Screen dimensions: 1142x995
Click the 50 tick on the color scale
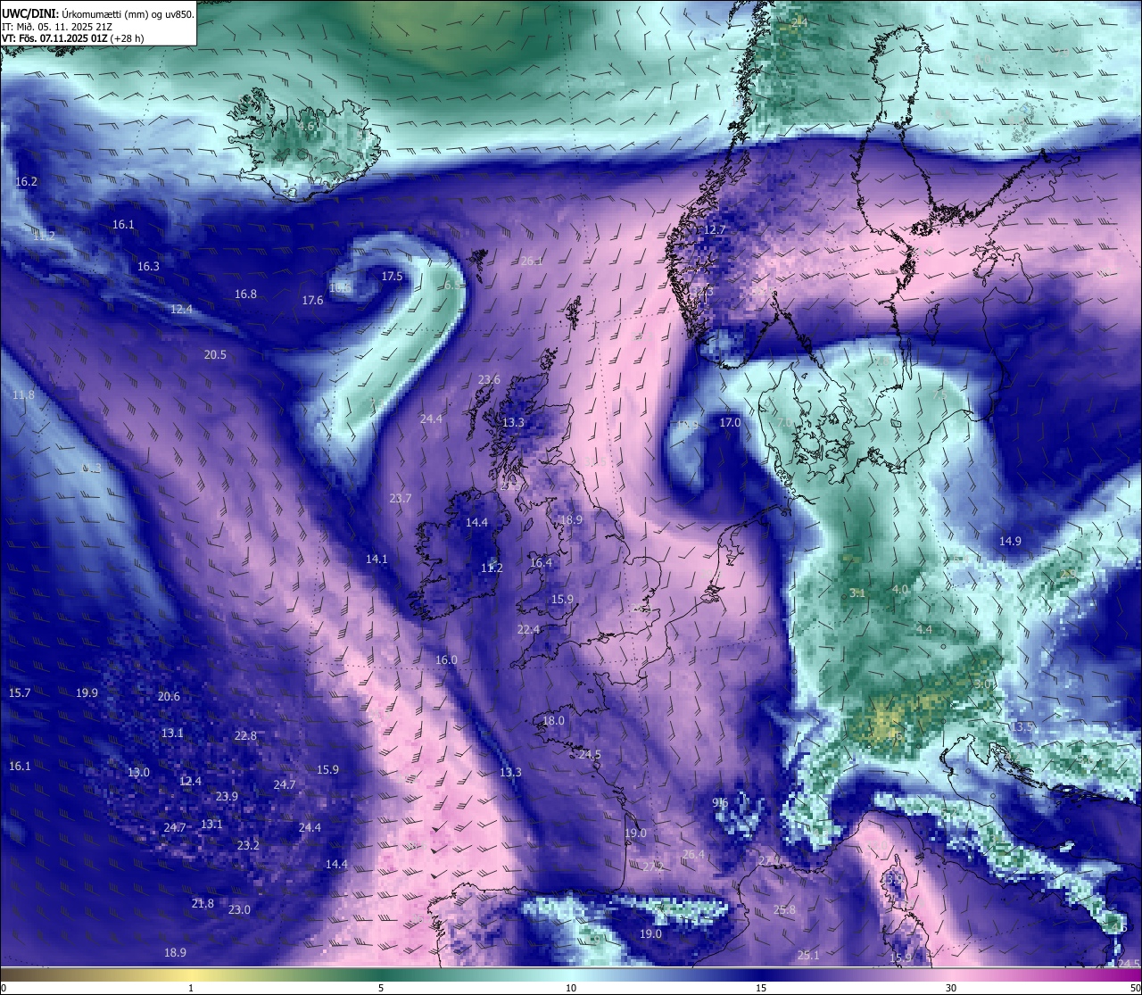(x=1135, y=988)
